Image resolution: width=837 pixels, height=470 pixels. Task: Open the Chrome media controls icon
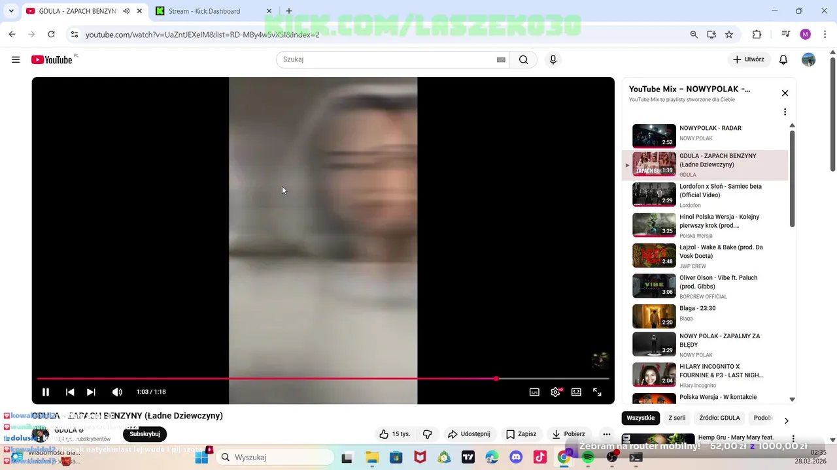[x=786, y=35]
